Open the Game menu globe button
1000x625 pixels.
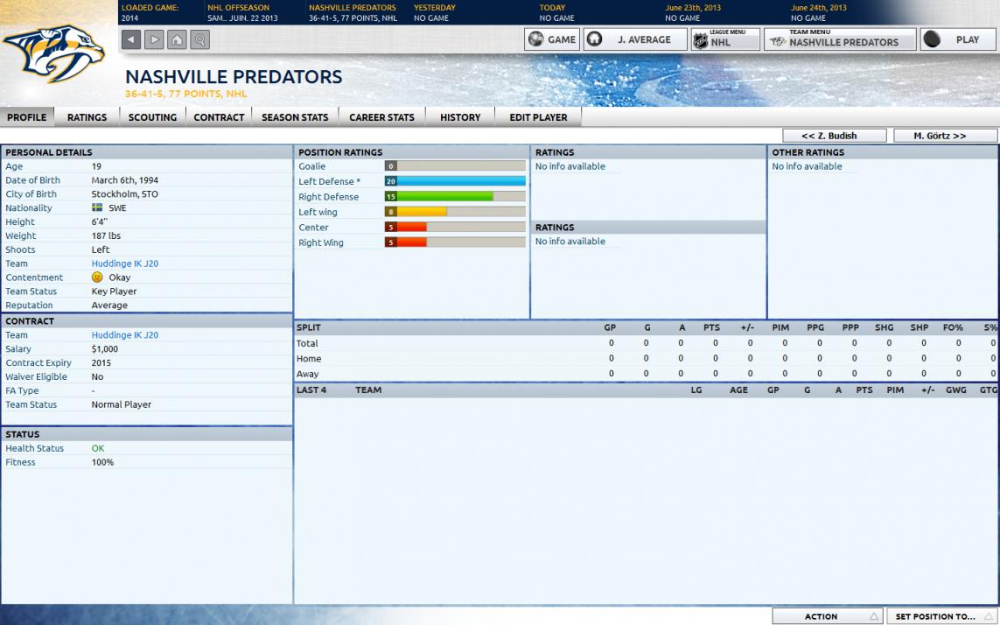tap(552, 39)
